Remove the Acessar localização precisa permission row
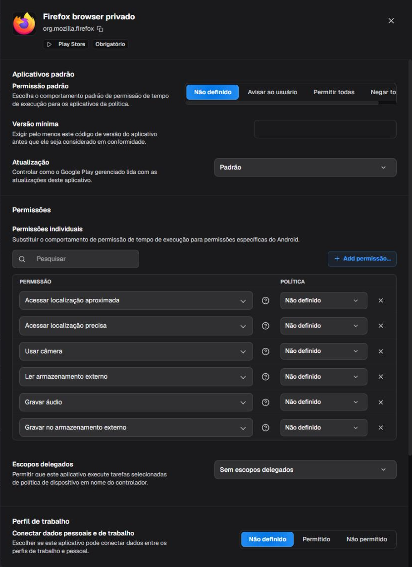The image size is (412, 567). pyautogui.click(x=381, y=326)
